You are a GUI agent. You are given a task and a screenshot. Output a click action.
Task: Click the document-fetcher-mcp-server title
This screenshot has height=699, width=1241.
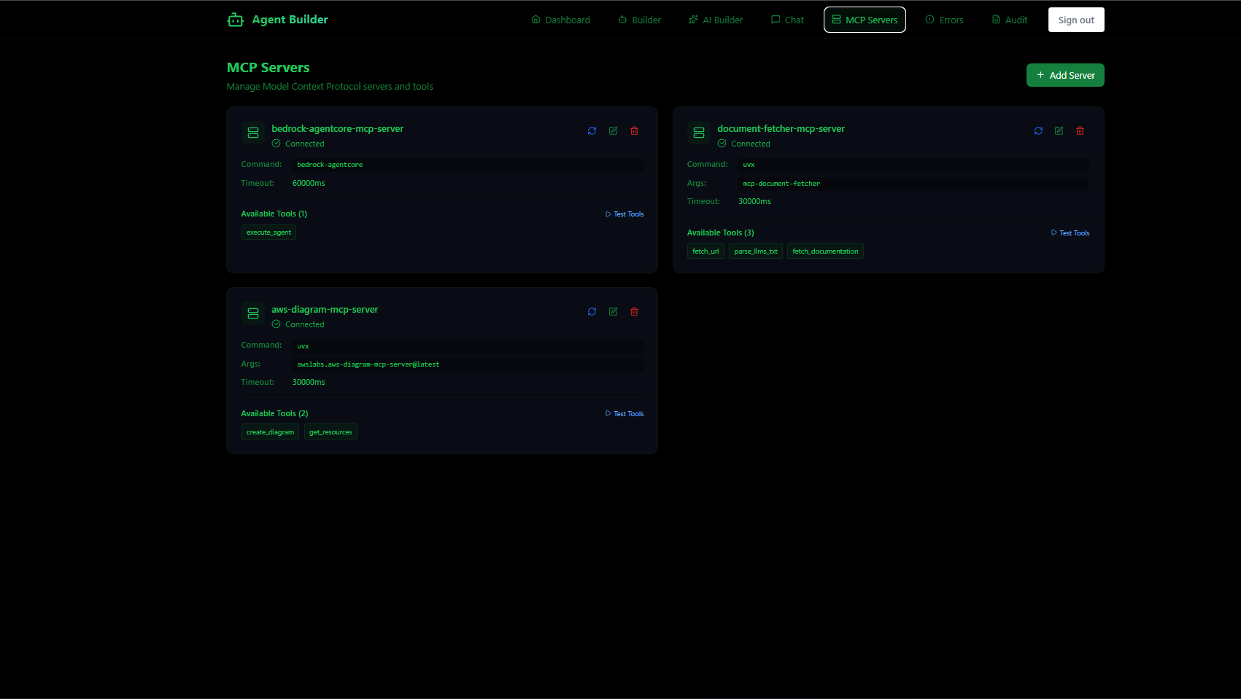(x=781, y=129)
